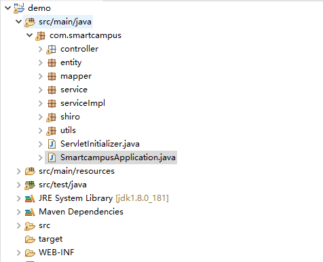The height and width of the screenshot is (262, 323).
Task: Click the ServletInitializer.java file icon
Action: click(52, 144)
